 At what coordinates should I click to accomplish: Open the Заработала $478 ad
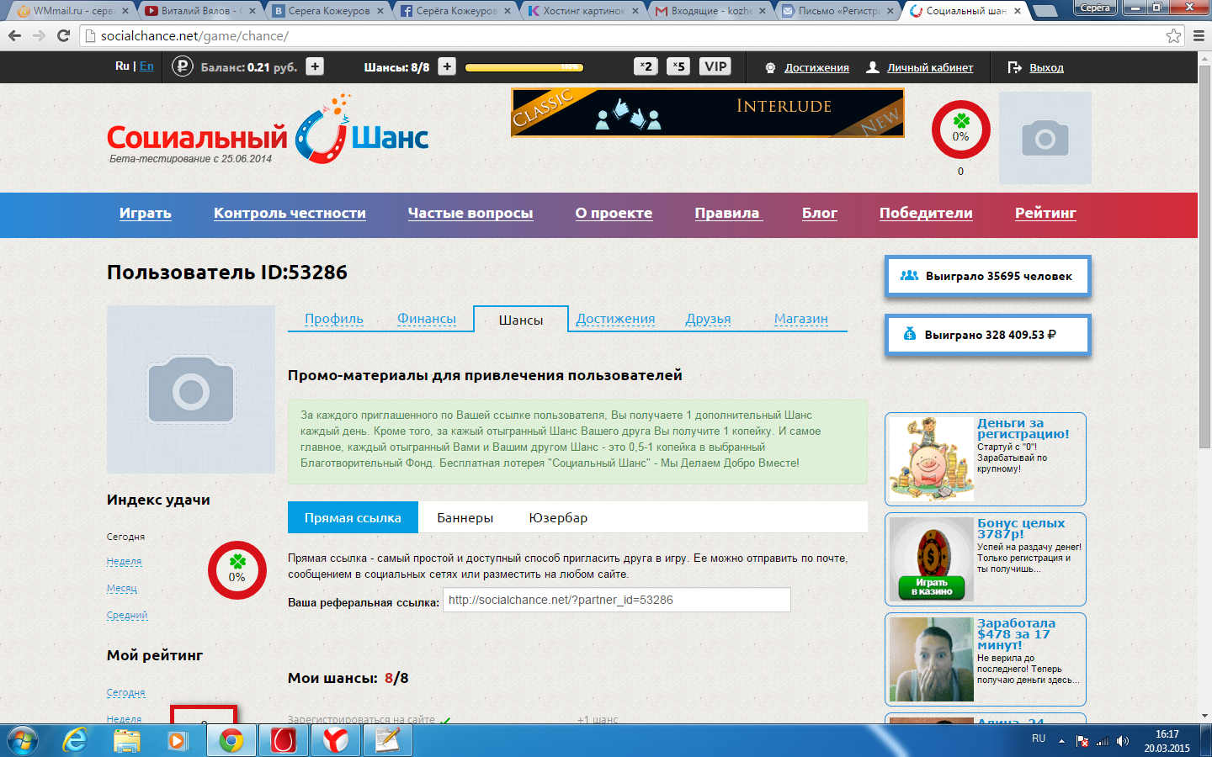pyautogui.click(x=986, y=659)
